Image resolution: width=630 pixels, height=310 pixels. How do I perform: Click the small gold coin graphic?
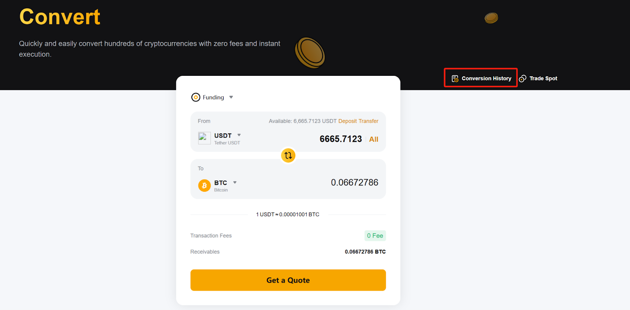click(491, 18)
